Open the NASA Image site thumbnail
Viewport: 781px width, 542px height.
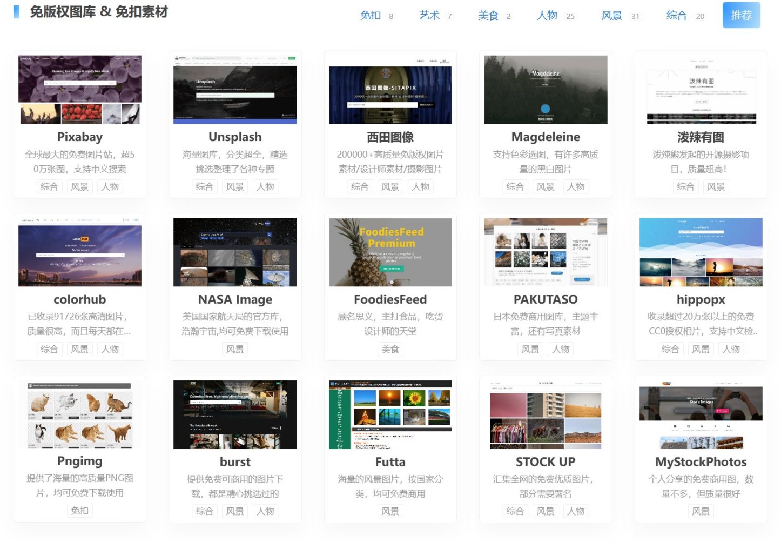235,252
